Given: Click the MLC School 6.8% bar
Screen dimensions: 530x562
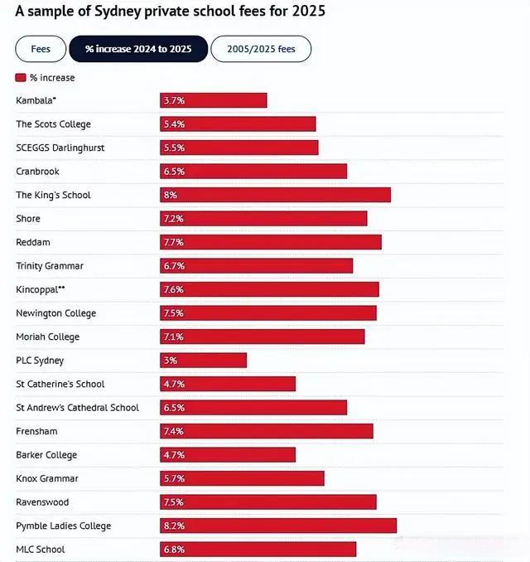Looking at the screenshot, I should point(258,550).
